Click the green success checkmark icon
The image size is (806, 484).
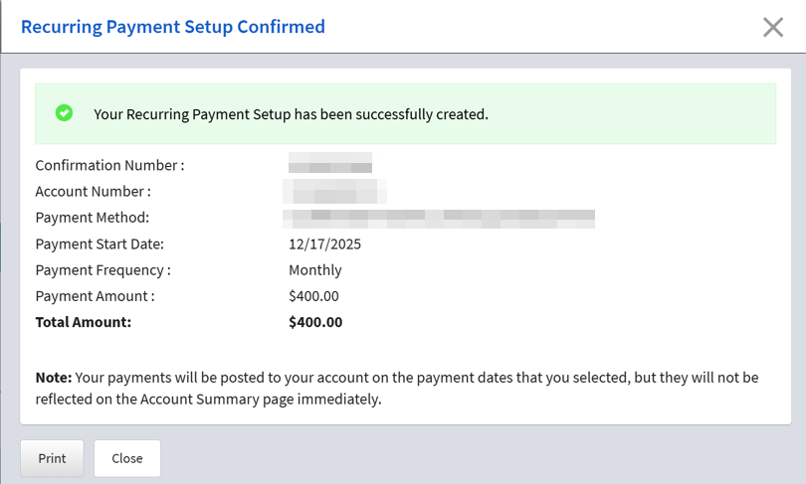64,113
